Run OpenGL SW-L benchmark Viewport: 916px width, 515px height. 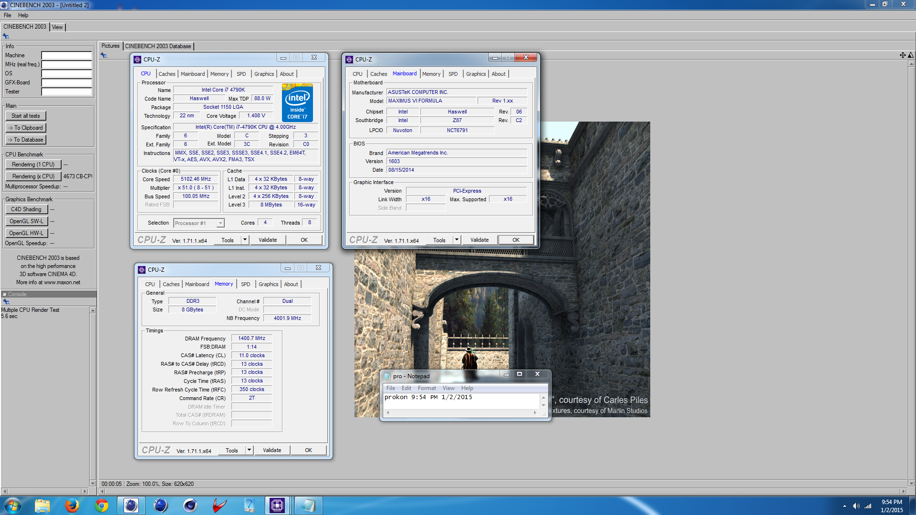[x=26, y=221]
